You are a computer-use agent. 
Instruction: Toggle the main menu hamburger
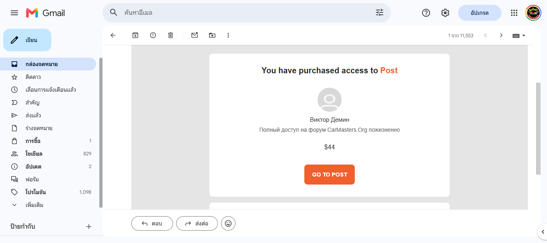tap(14, 13)
